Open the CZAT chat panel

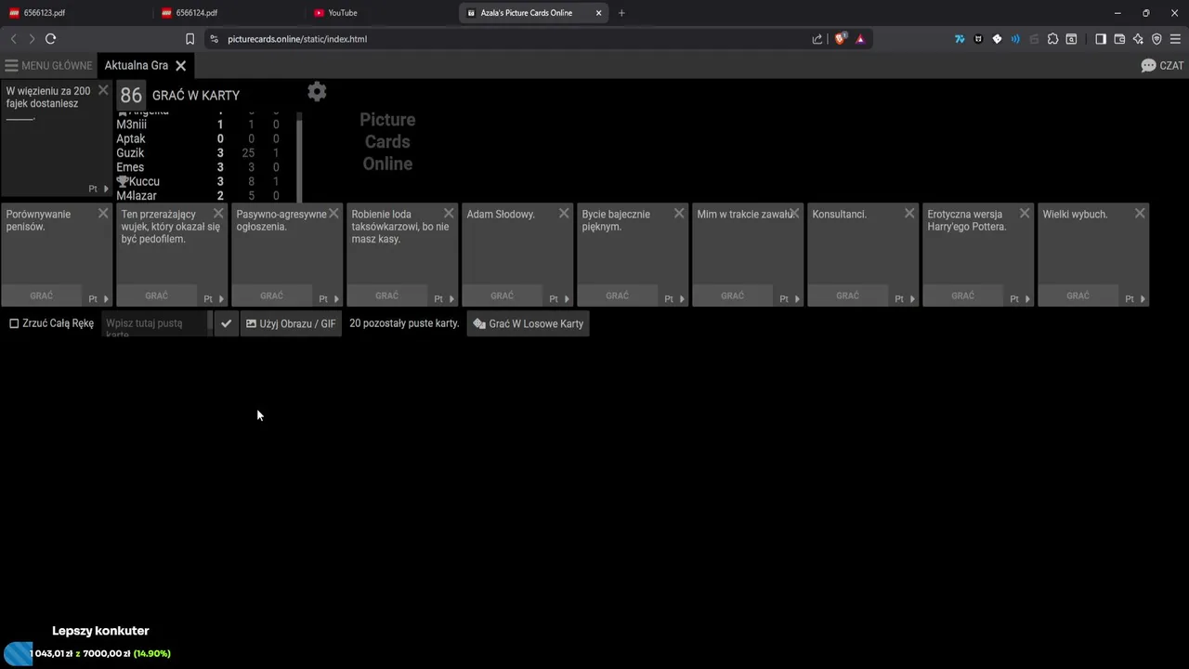[x=1162, y=66]
